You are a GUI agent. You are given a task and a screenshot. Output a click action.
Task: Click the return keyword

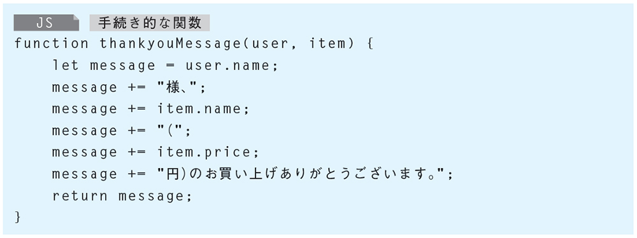click(x=80, y=196)
